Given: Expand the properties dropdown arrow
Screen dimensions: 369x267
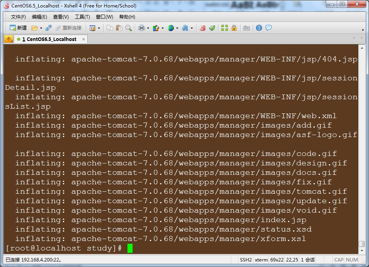Looking at the screenshot, I should tap(99, 28).
